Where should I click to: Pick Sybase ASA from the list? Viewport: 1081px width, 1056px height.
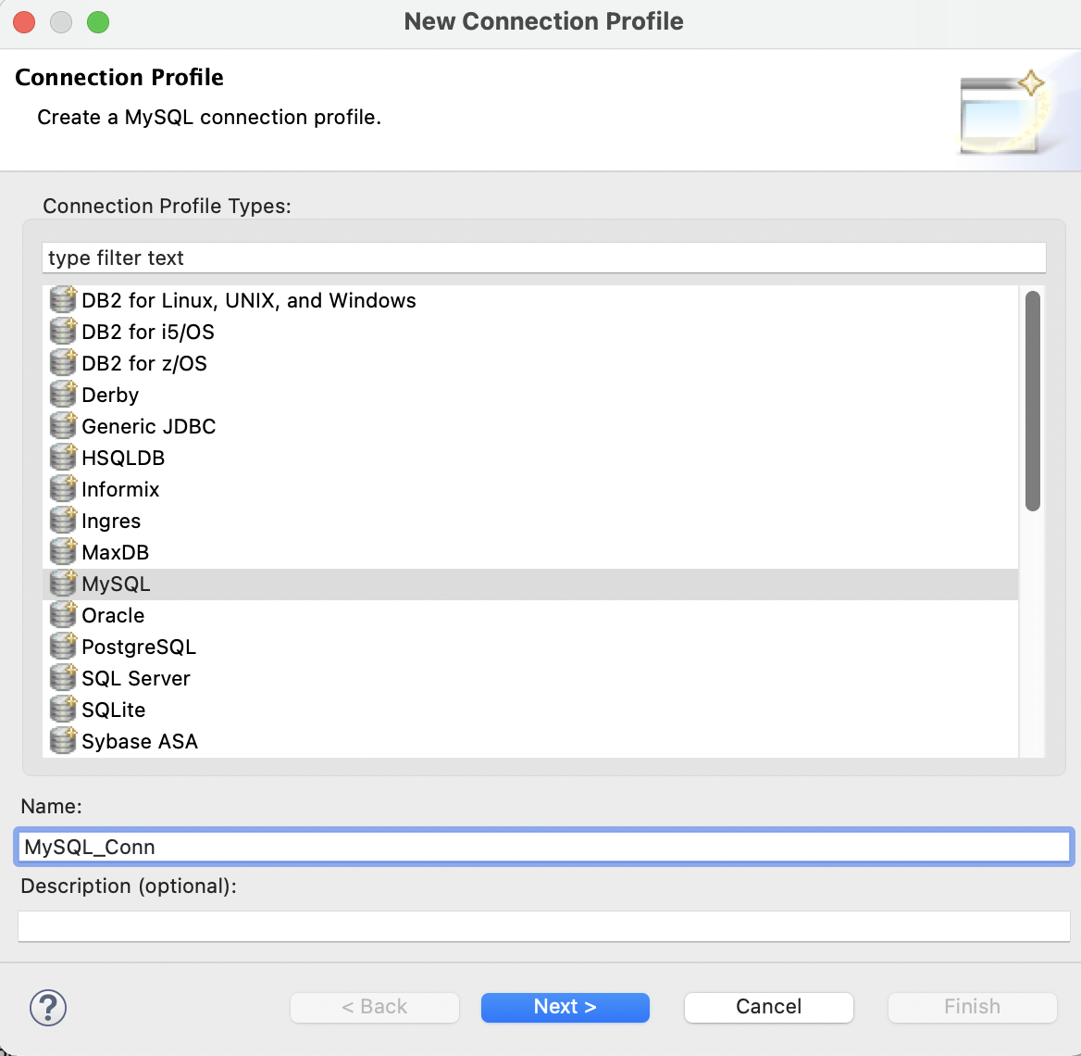(x=529, y=741)
